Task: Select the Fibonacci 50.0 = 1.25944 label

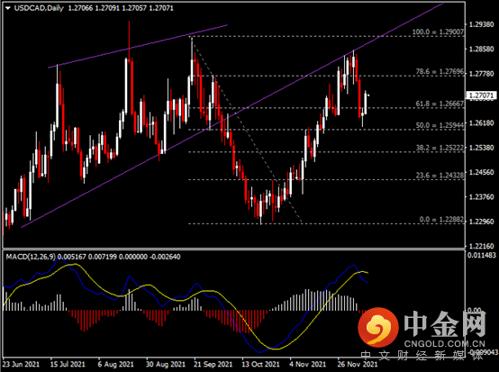Action: pyautogui.click(x=440, y=125)
